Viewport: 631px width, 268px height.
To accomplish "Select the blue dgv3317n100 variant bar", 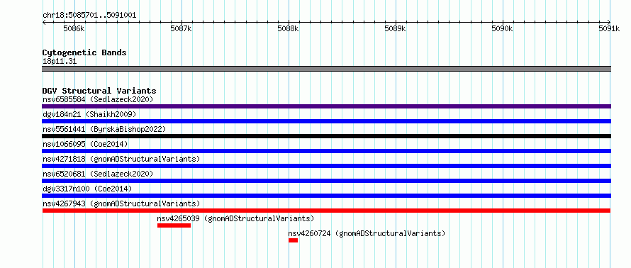I will click(326, 196).
